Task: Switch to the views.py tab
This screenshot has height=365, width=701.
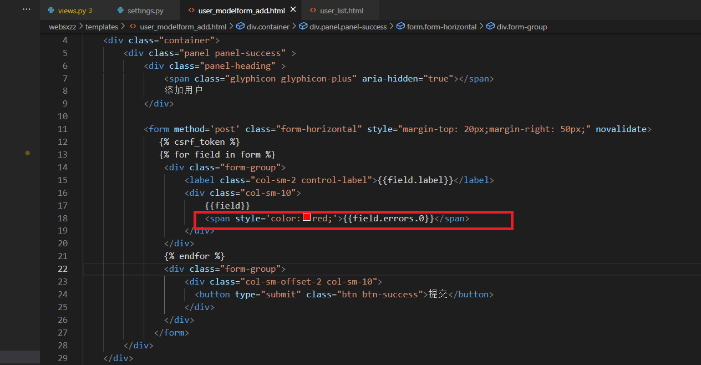Action: pos(75,11)
